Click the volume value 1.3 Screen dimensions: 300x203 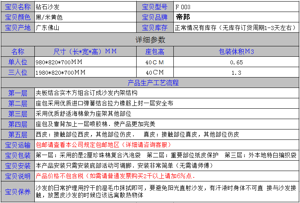pyautogui.click(x=236, y=73)
